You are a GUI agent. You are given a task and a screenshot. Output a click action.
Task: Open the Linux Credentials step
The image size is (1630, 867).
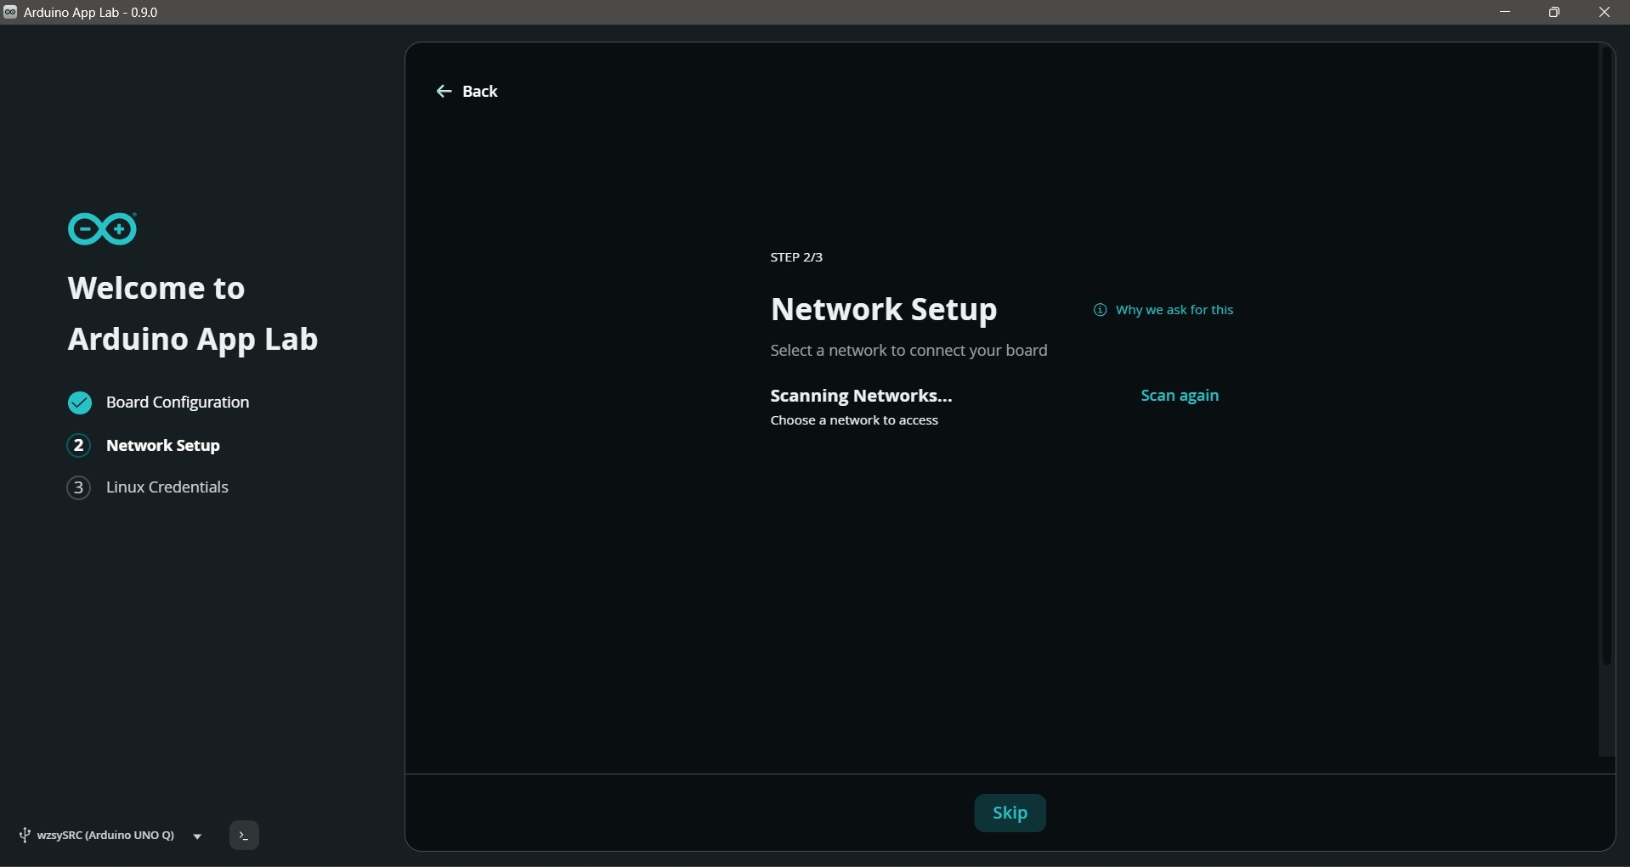point(167,487)
